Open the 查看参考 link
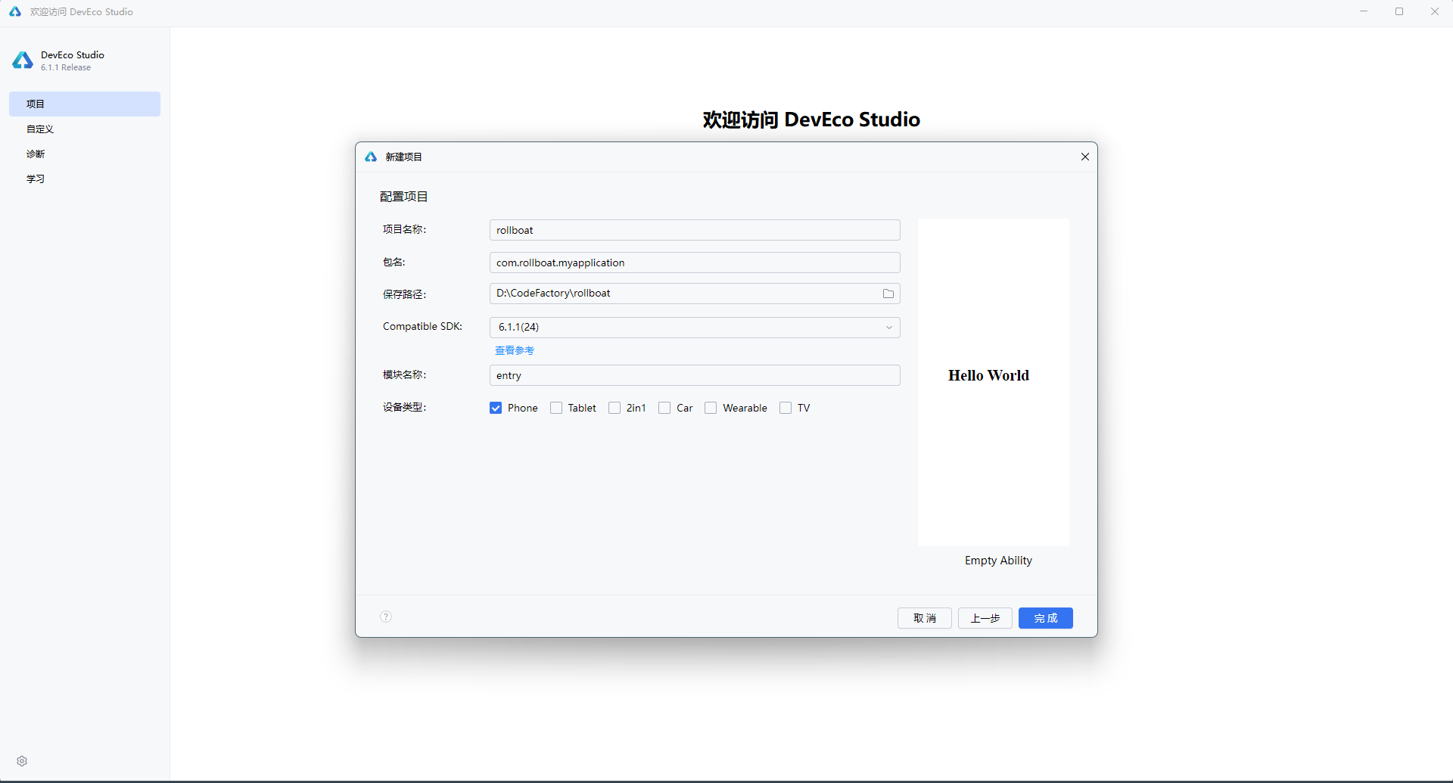Screen dimensions: 1453x783 tap(515, 350)
